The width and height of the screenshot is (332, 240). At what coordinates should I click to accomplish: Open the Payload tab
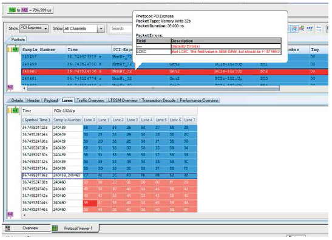(51, 100)
